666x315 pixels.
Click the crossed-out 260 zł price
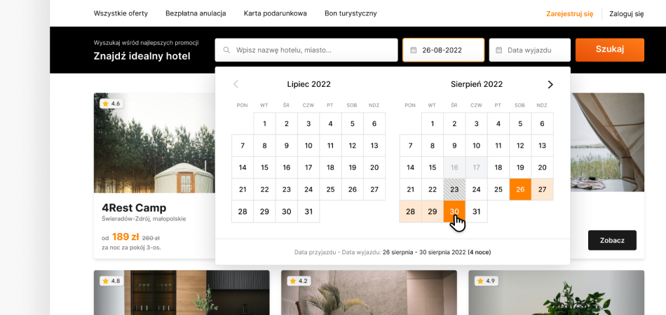151,238
